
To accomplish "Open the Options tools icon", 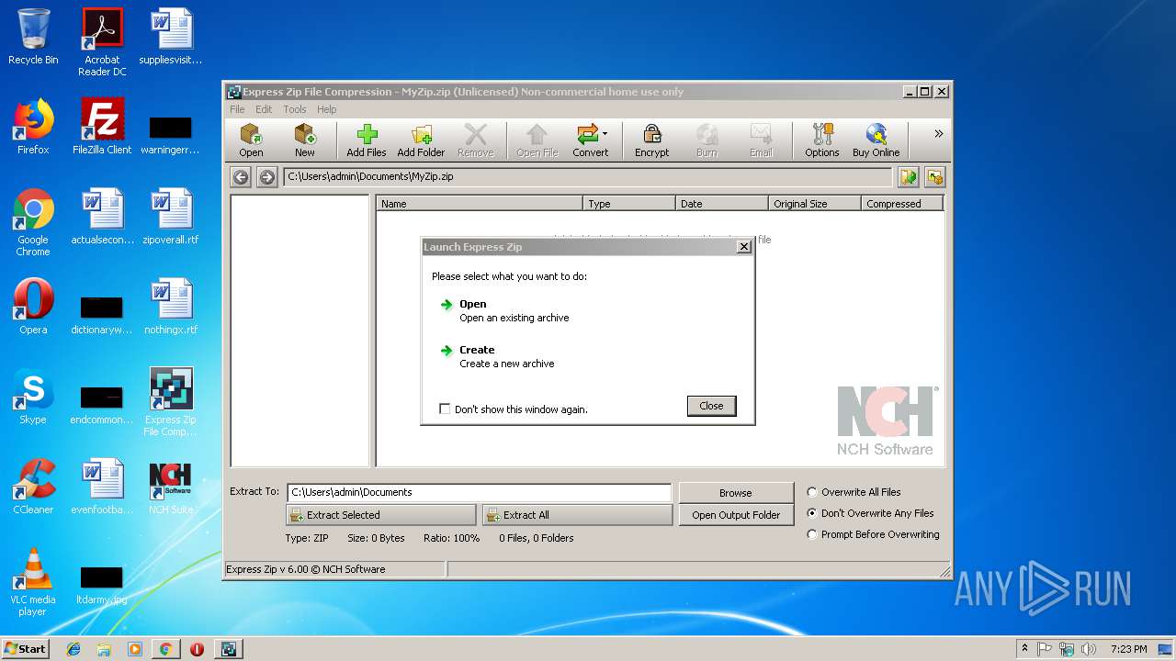I will 821,140.
